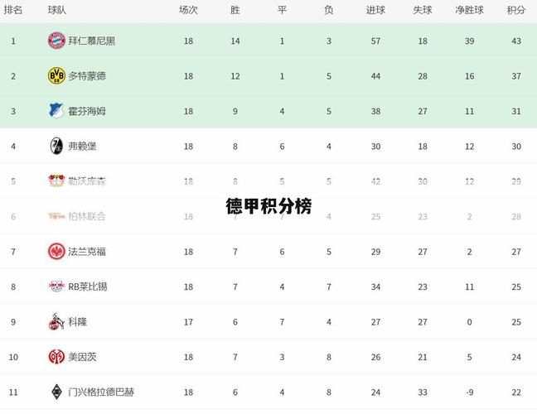Select the 法兰克福 team name
This screenshot has width=537, height=414.
(x=87, y=251)
